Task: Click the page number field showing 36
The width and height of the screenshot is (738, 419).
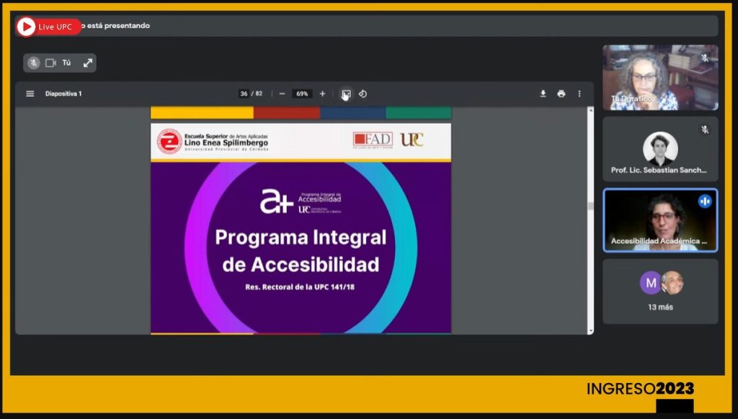Action: click(244, 93)
